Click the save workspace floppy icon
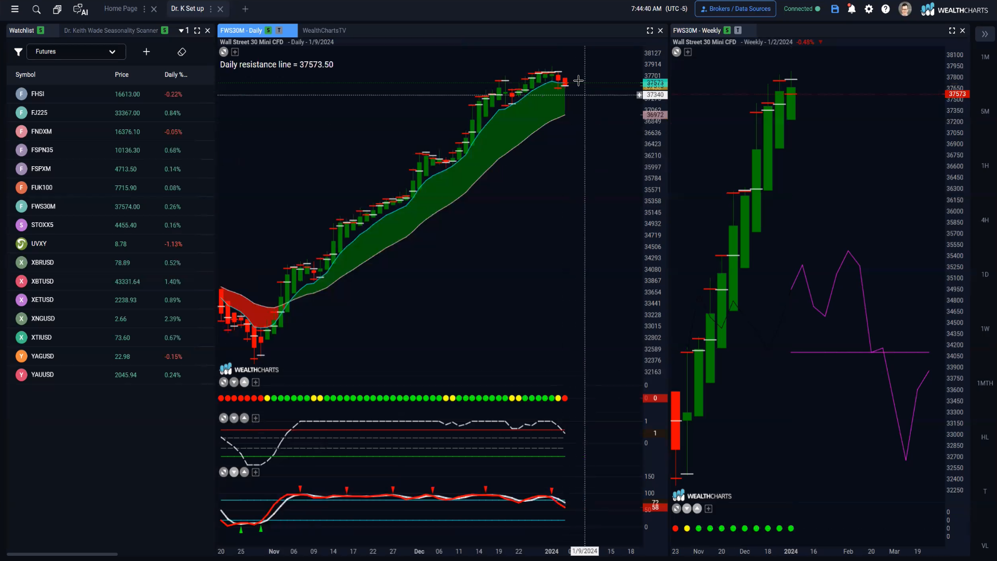Screen dimensions: 997x561 835,9
